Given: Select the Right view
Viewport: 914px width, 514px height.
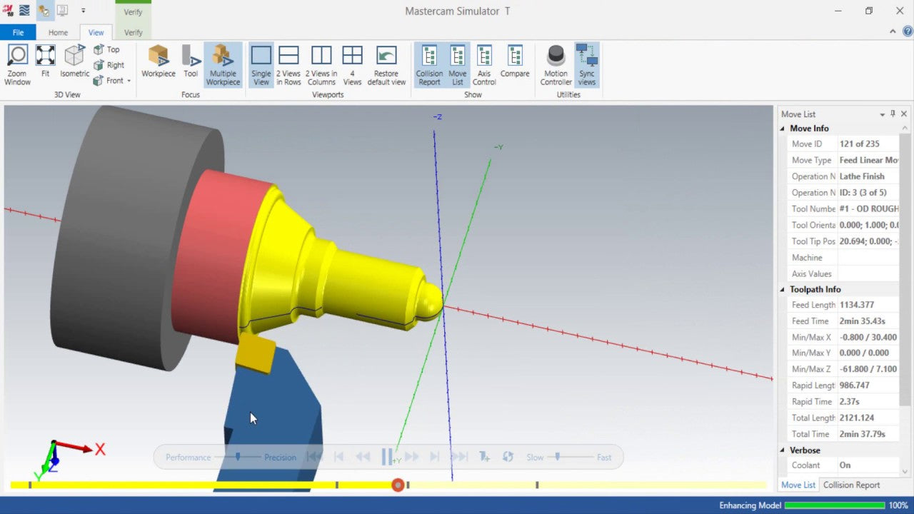Looking at the screenshot, I should click(x=109, y=65).
